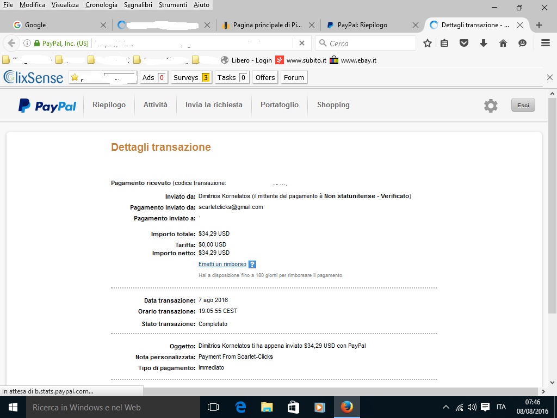Image resolution: width=557 pixels, height=418 pixels.
Task: Open the refund help question mark icon
Action: (252, 264)
